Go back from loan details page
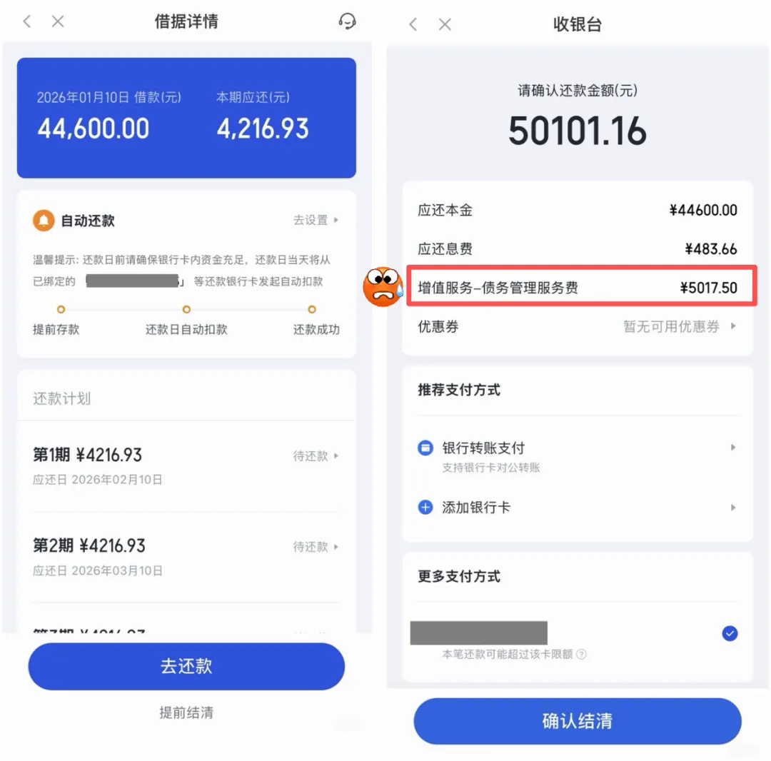 pyautogui.click(x=28, y=21)
